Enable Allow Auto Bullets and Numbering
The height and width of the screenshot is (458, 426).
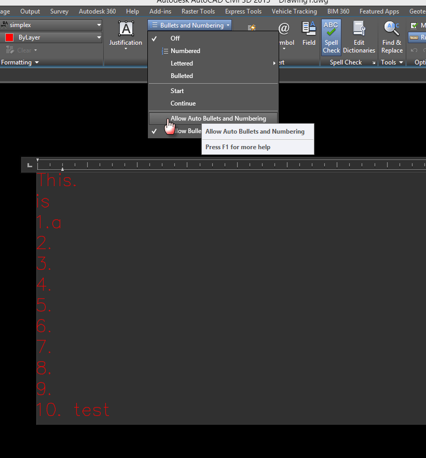213,118
